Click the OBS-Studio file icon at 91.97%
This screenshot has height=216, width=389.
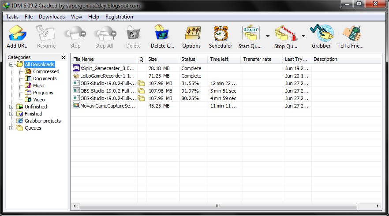(x=76, y=90)
